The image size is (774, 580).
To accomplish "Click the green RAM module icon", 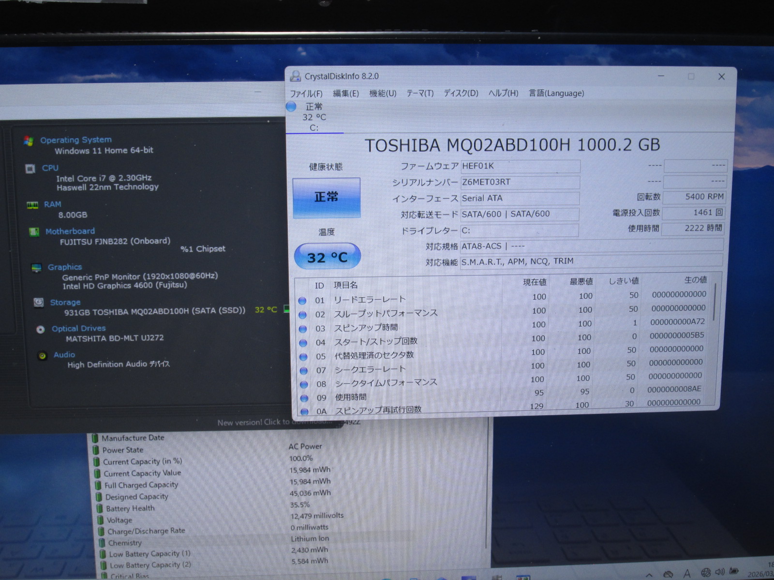I will [x=32, y=205].
